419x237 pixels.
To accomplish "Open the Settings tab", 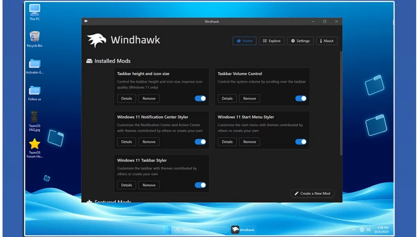I will pyautogui.click(x=300, y=41).
